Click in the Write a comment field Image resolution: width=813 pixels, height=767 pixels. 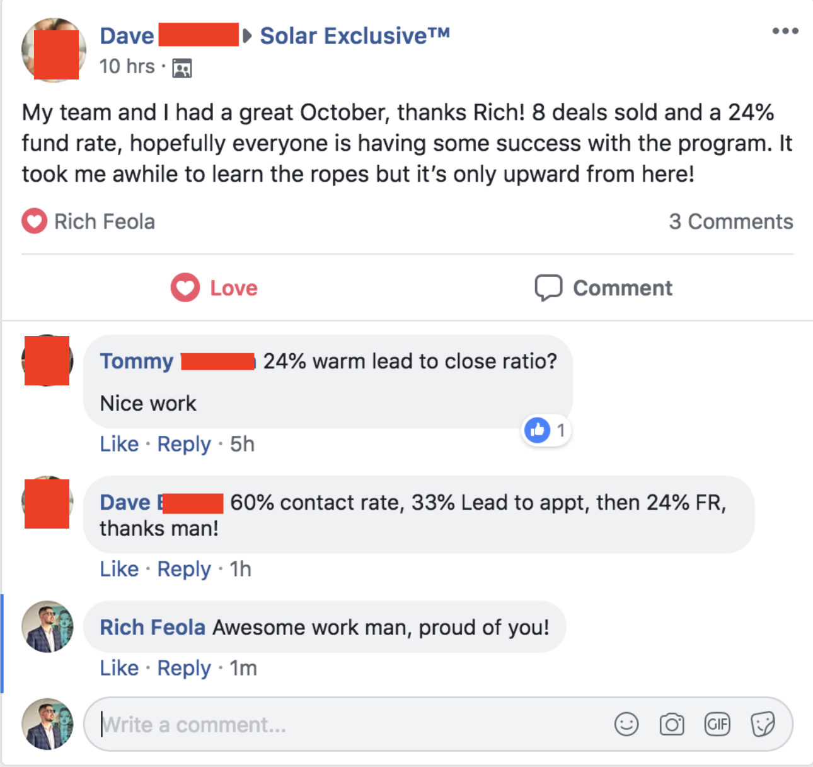(347, 725)
